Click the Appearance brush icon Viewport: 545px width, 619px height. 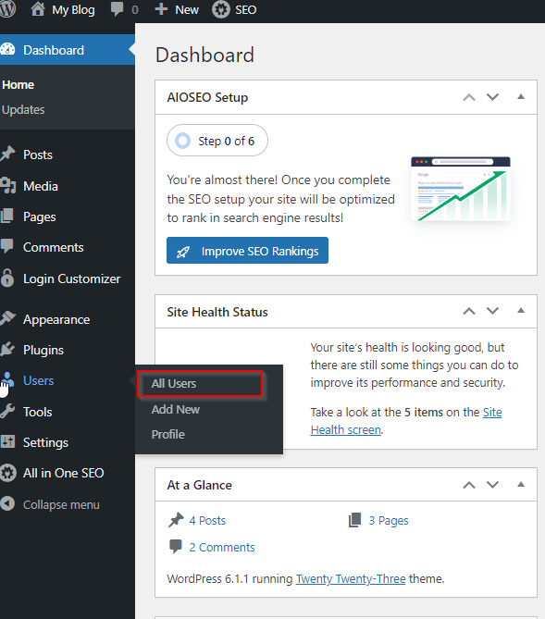7,318
